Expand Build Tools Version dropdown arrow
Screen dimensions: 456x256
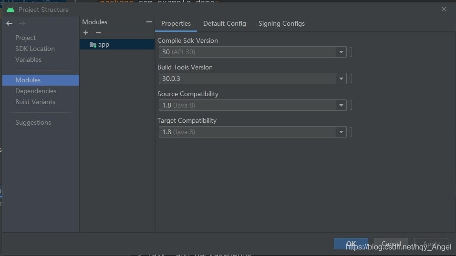click(341, 79)
